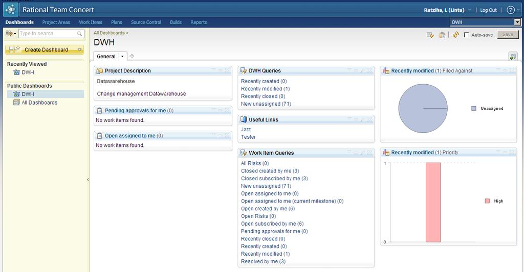Open Open subscribed by me (6) query
524x272 pixels.
pyautogui.click(x=272, y=224)
